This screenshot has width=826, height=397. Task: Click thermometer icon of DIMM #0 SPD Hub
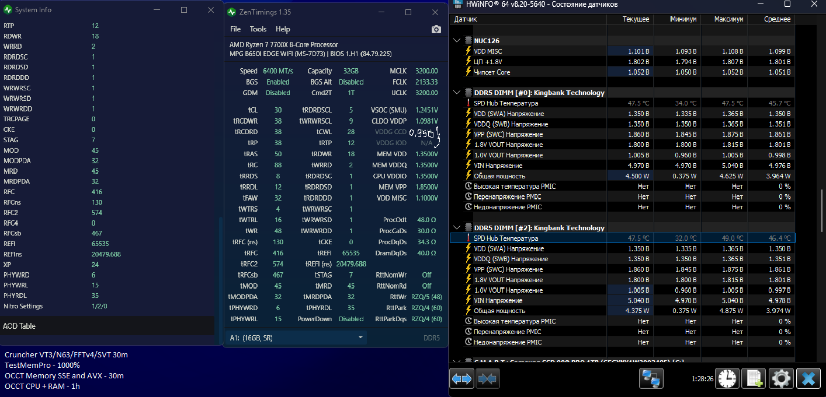pos(468,103)
